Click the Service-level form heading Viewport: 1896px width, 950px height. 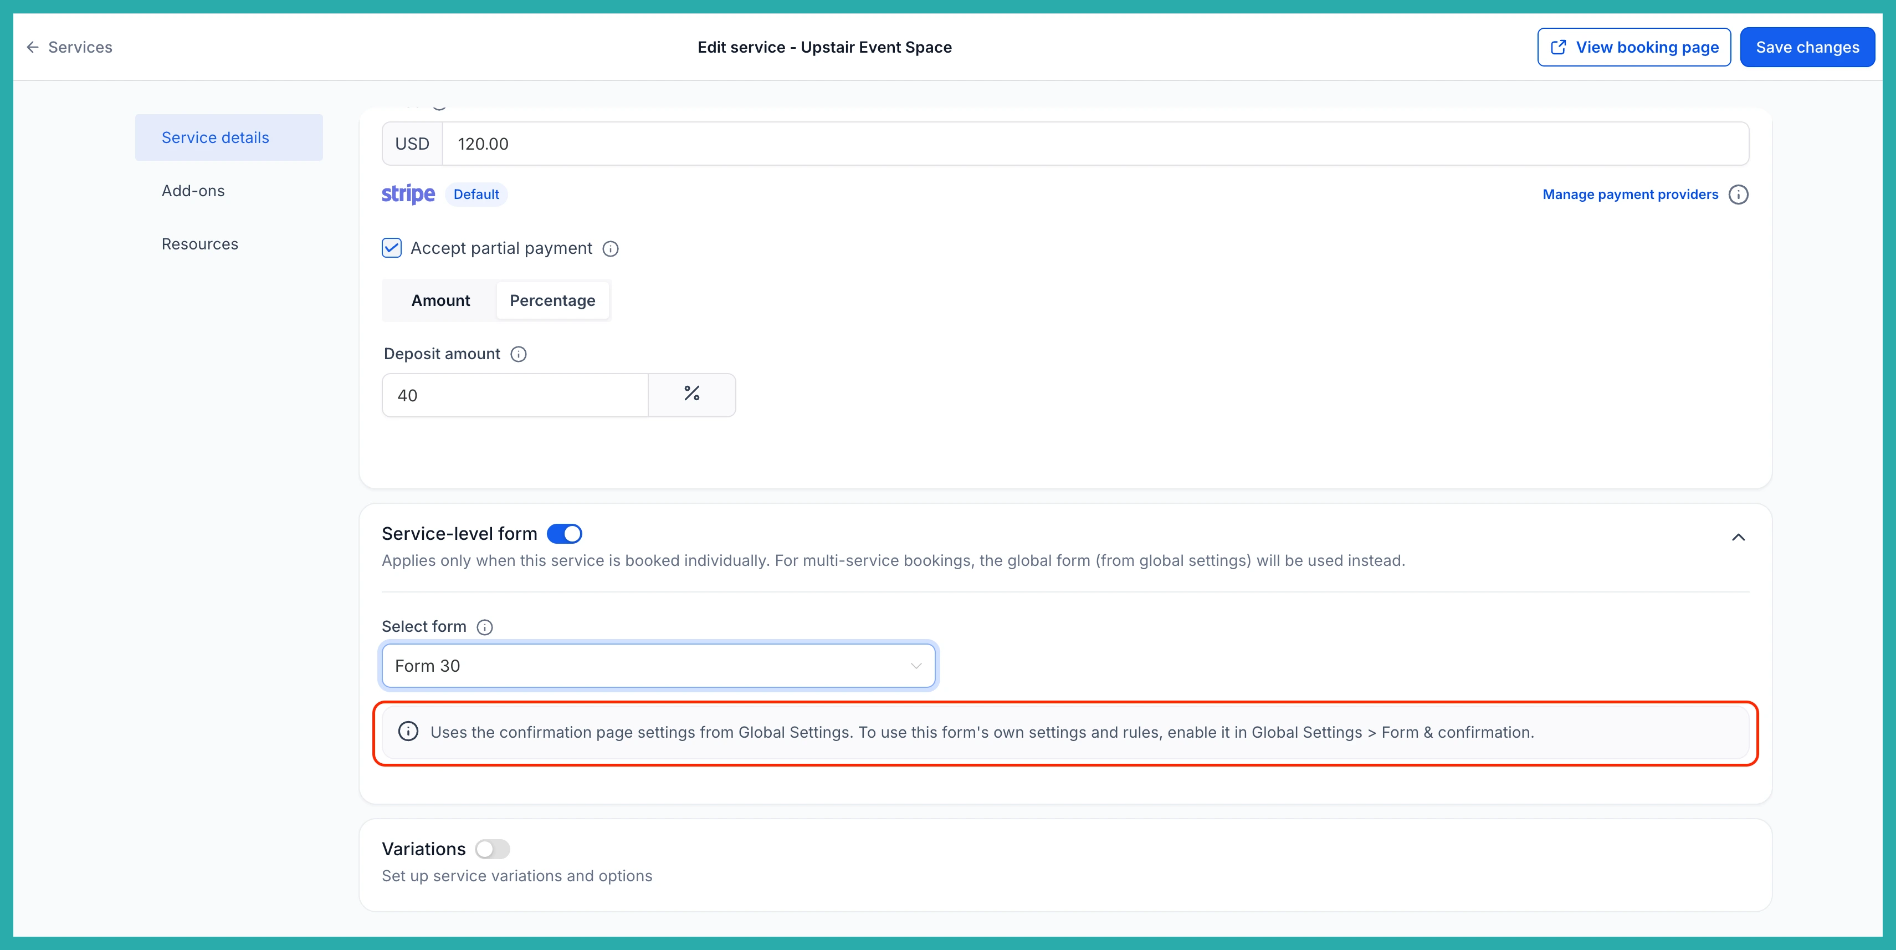click(459, 534)
